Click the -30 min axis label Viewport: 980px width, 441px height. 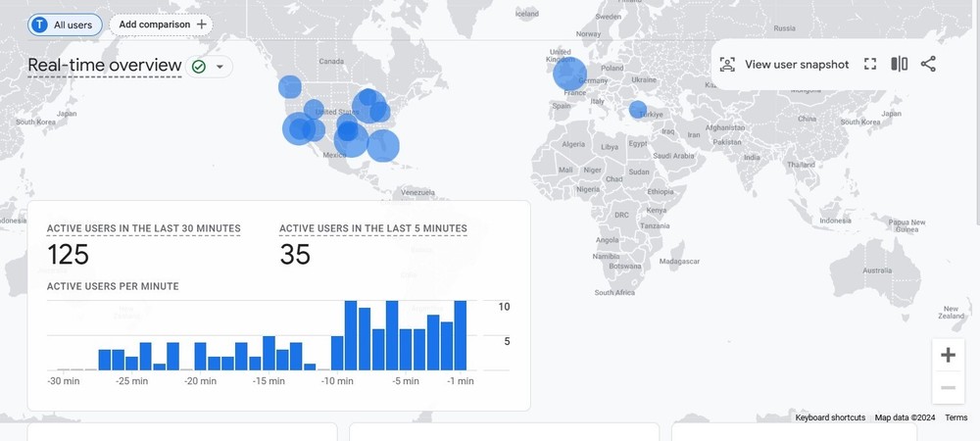click(63, 381)
